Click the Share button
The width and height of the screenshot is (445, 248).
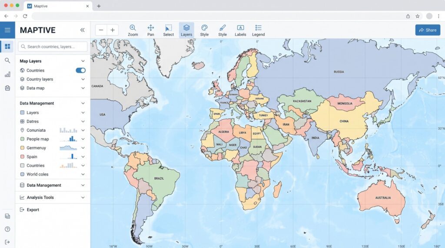click(x=428, y=30)
